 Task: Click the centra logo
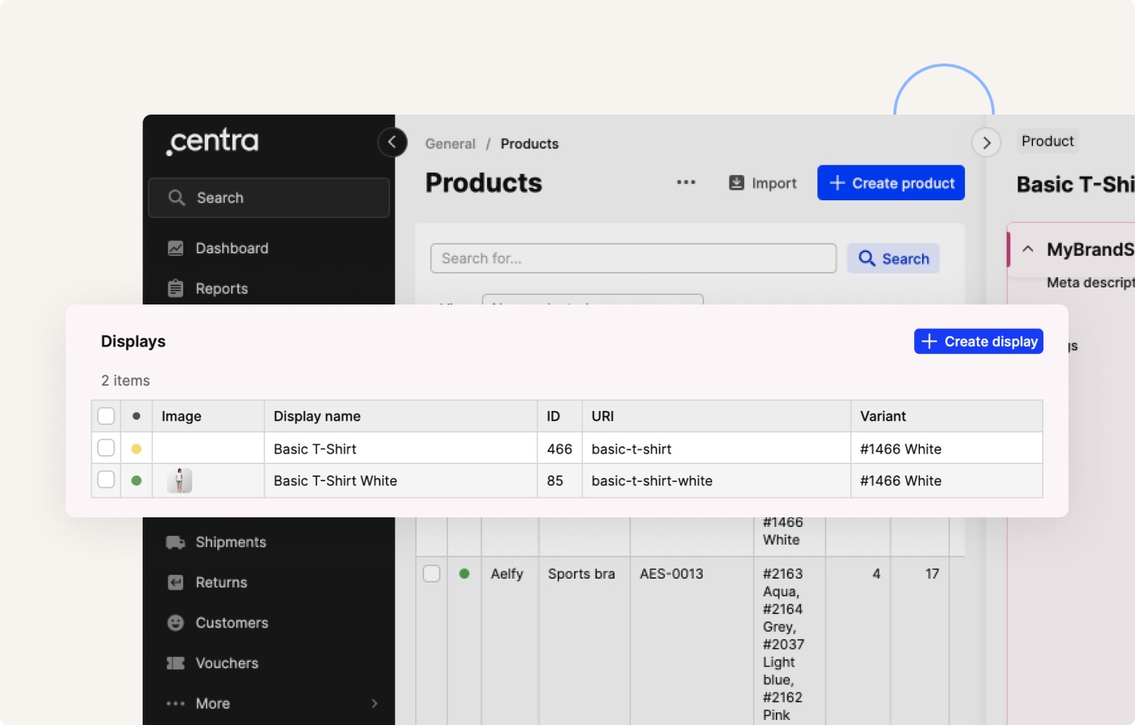click(213, 141)
